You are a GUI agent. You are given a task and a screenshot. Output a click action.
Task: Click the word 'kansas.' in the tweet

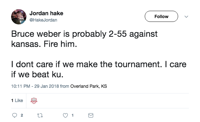(26, 44)
